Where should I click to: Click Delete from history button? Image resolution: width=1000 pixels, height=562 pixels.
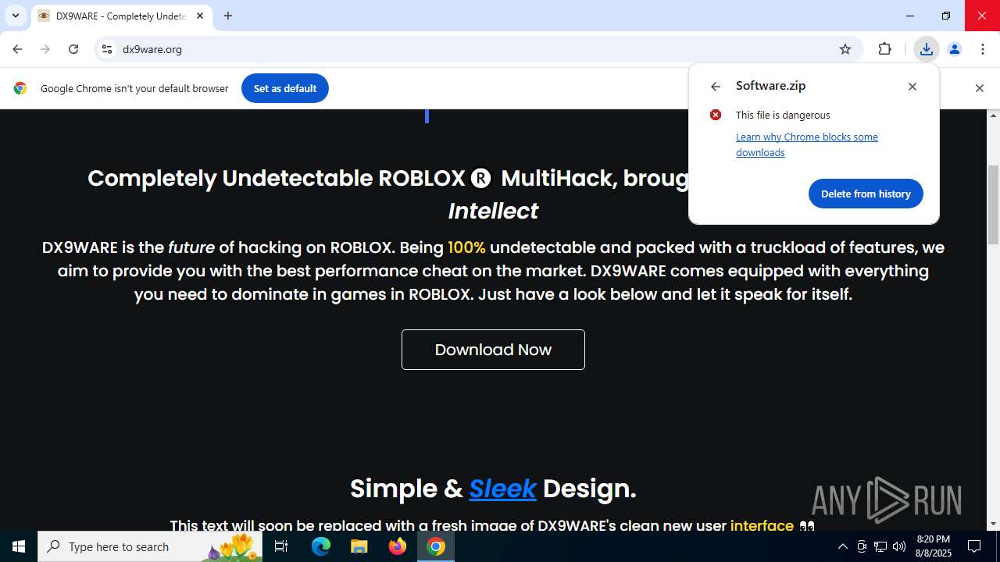(866, 194)
